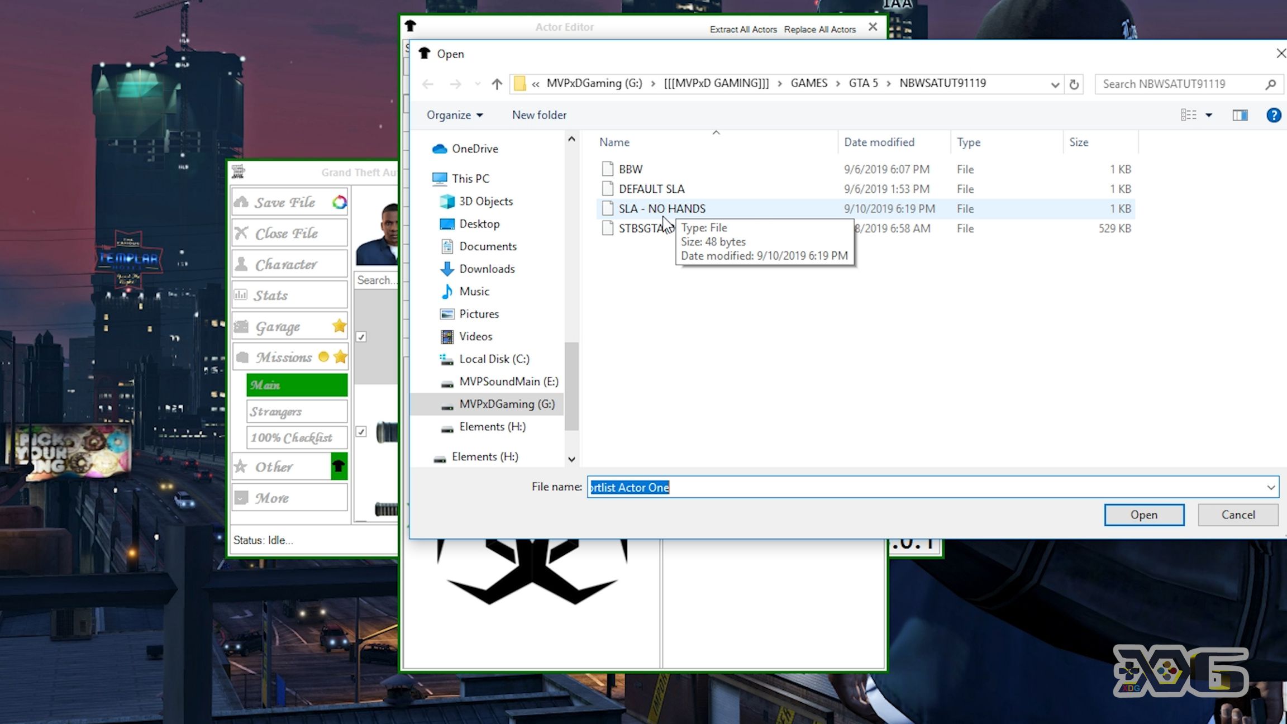Click [[[MVPxD GAMING]]] breadcrumb segment

pyautogui.click(x=716, y=83)
